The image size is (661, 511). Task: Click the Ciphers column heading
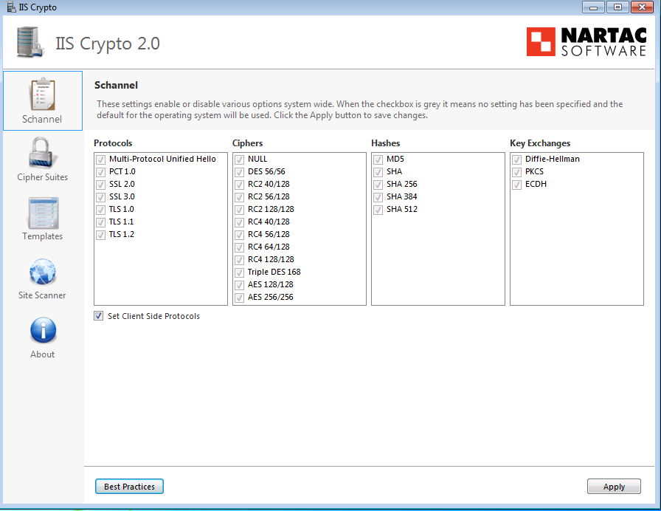[x=247, y=143]
